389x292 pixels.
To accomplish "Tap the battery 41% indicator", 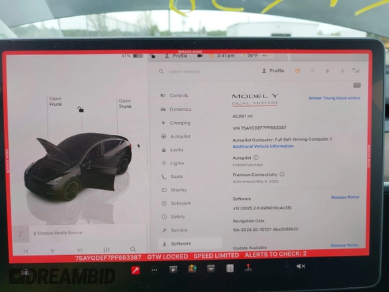I will [x=132, y=56].
